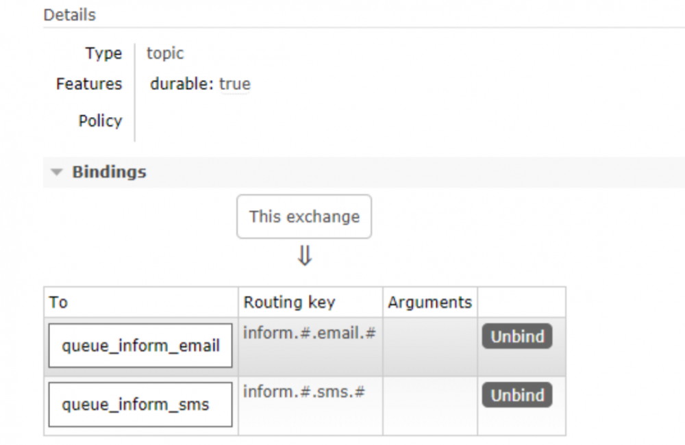Click the durable: true feature text
Image resolution: width=685 pixels, height=445 pixels.
coord(199,84)
